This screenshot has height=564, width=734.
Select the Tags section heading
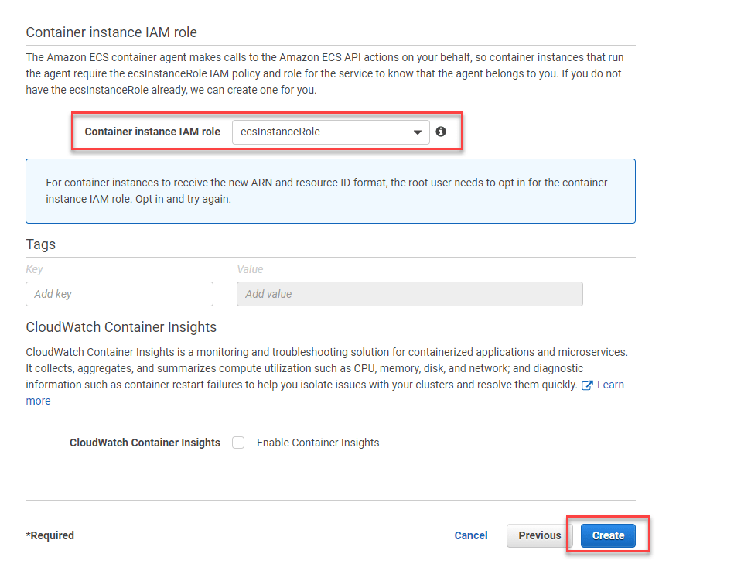tap(41, 244)
